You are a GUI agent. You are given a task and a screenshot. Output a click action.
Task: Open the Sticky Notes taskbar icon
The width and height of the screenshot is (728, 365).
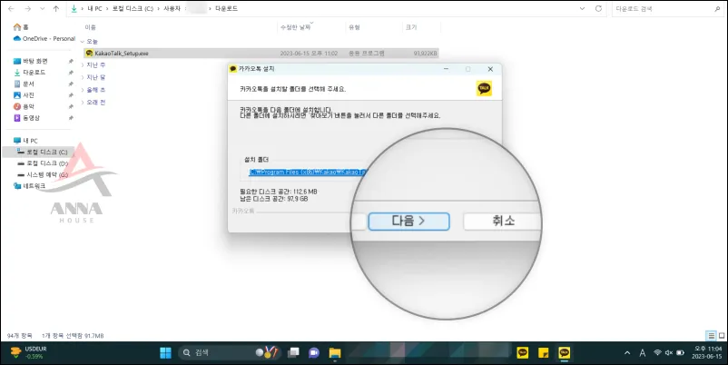[543, 353]
